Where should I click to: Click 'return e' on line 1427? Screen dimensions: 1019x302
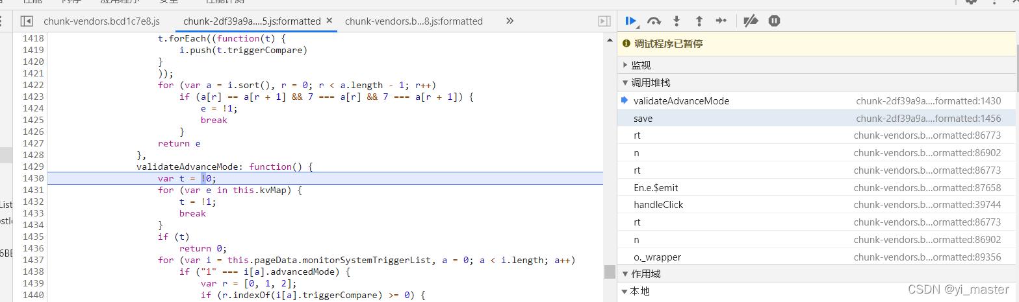179,143
